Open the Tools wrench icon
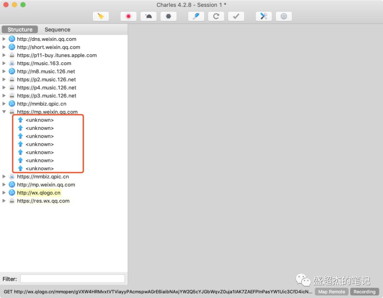 pyautogui.click(x=263, y=16)
